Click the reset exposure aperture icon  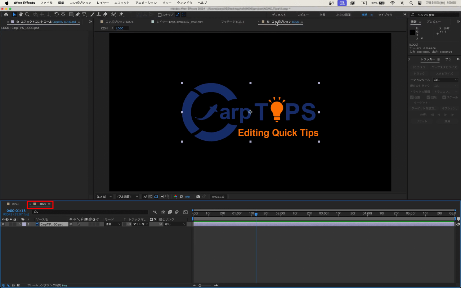click(x=182, y=197)
